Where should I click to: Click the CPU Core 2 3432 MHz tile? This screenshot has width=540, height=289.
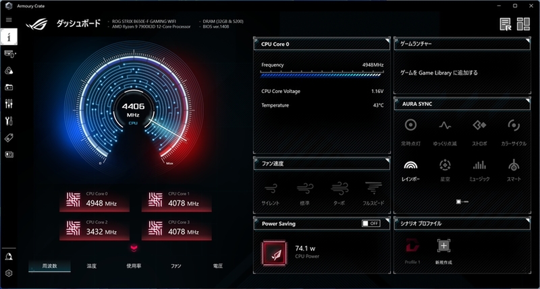coord(94,228)
